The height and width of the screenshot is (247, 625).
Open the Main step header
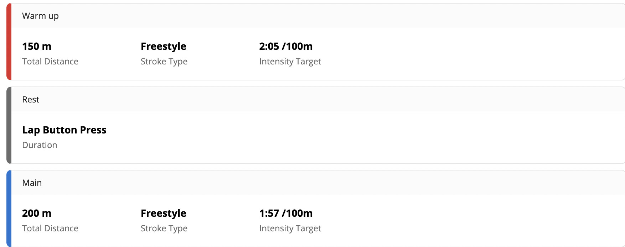(32, 183)
